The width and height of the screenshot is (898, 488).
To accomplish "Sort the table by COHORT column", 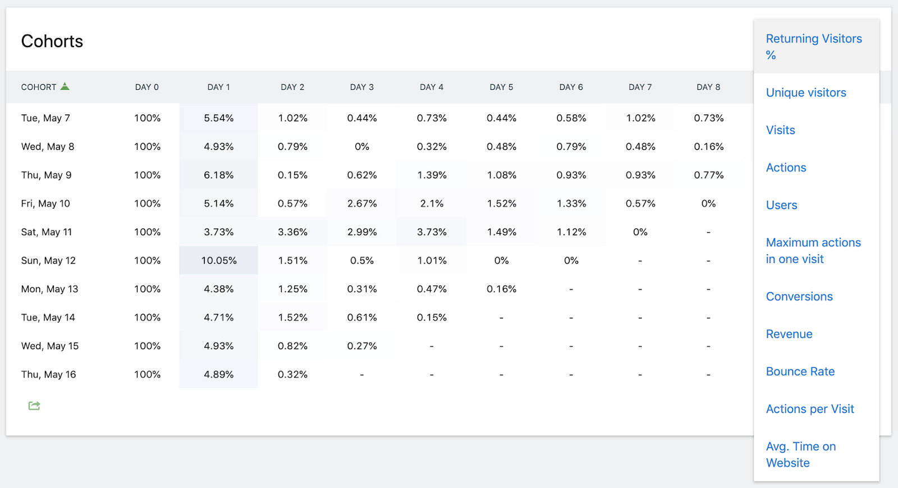I will (x=40, y=87).
